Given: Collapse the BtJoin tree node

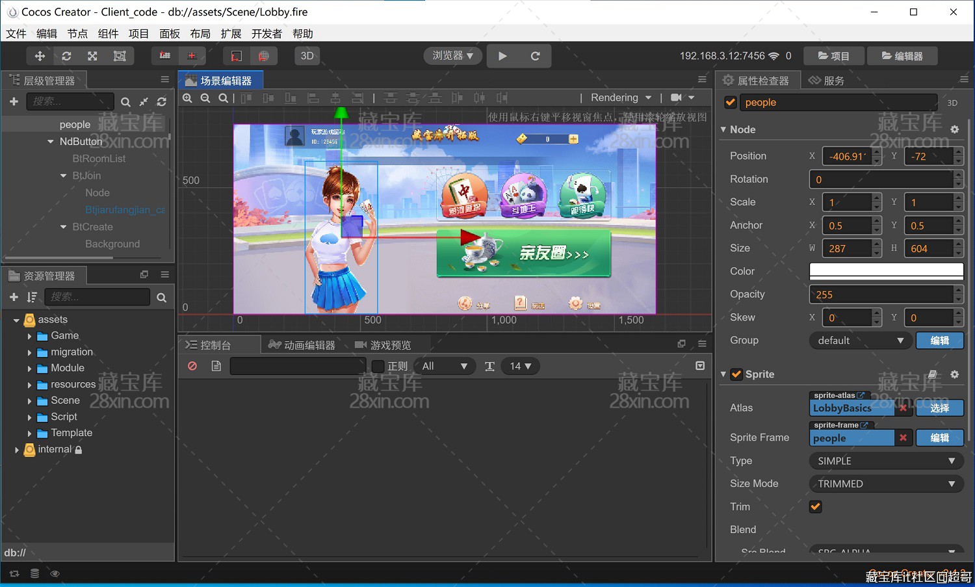Looking at the screenshot, I should [x=63, y=176].
